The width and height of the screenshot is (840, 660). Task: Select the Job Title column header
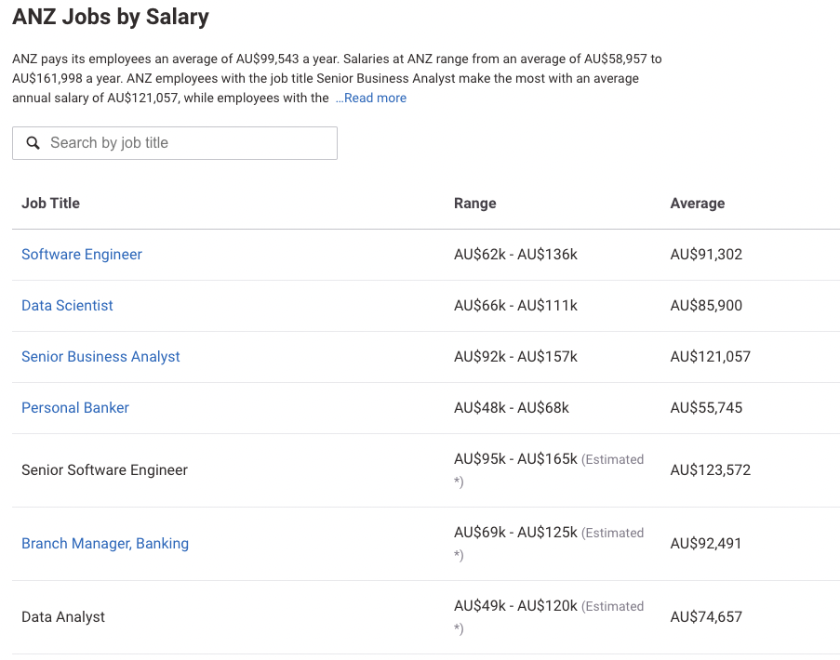[x=50, y=204]
